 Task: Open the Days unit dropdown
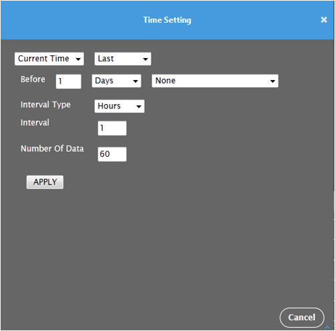point(117,81)
